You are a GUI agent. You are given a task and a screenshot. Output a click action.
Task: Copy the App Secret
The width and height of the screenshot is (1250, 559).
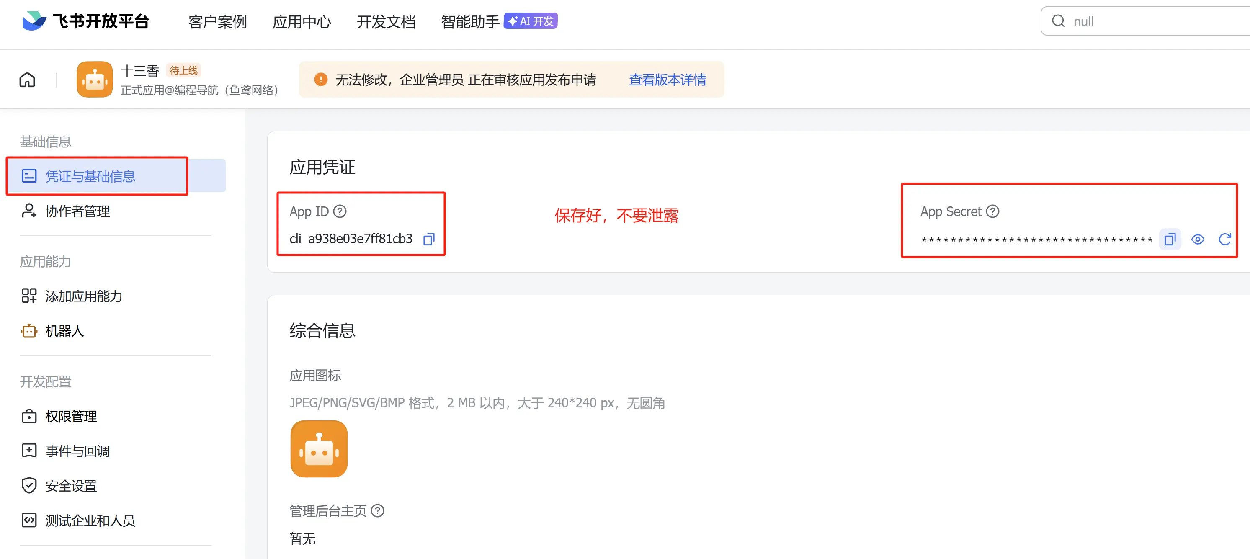click(1170, 239)
